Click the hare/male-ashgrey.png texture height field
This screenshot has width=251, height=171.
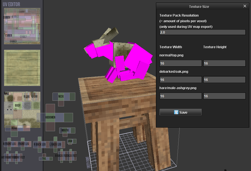[224, 96]
